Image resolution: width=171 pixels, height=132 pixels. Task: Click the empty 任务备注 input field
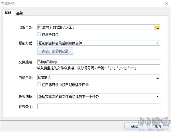[x=99, y=106]
